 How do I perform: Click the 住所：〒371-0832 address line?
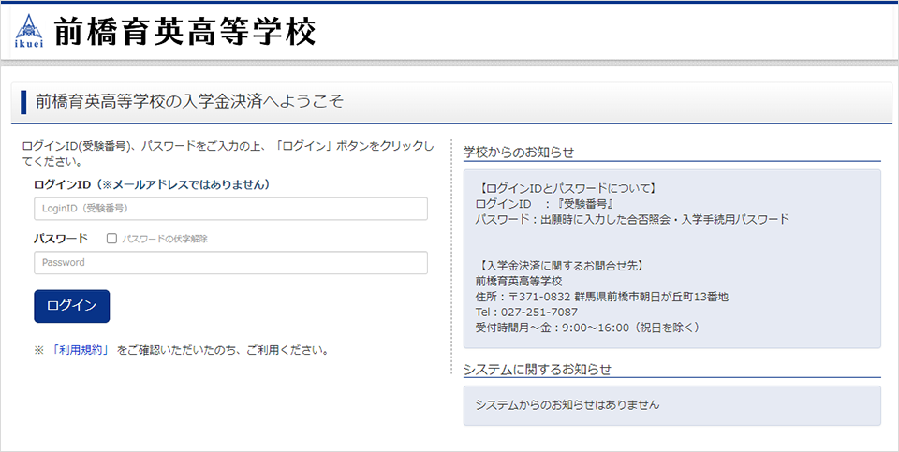pyautogui.click(x=602, y=297)
